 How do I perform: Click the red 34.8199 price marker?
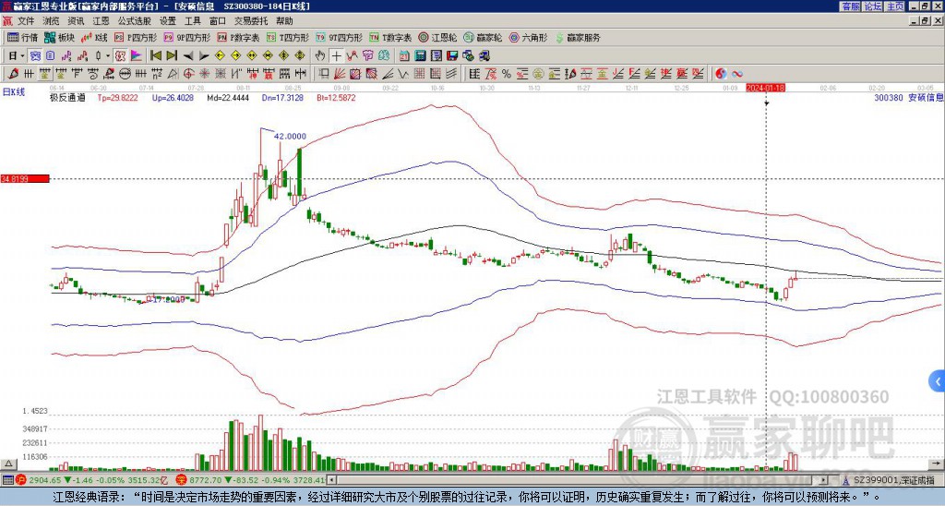pyautogui.click(x=25, y=178)
